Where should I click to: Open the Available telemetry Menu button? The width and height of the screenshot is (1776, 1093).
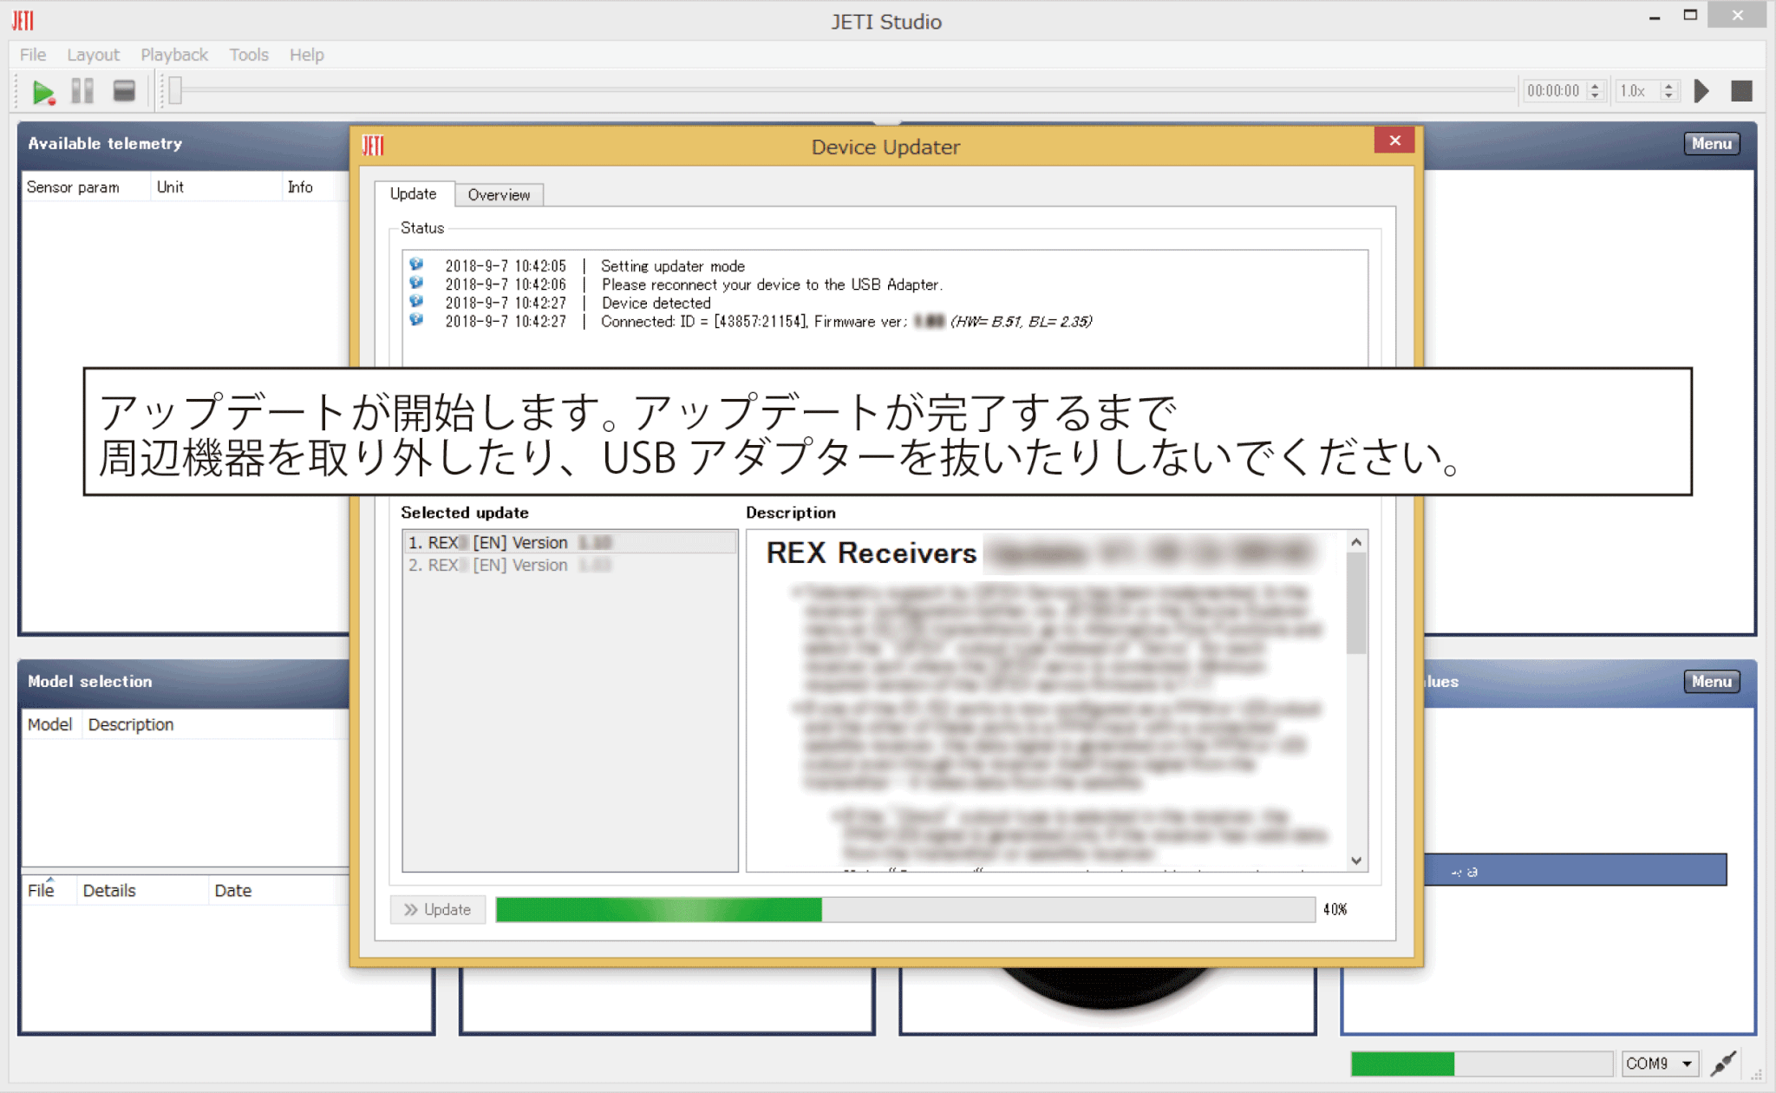[1711, 143]
